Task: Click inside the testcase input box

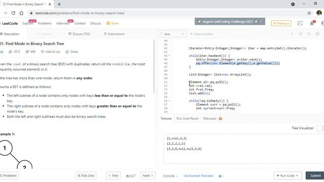Action: 244,149
